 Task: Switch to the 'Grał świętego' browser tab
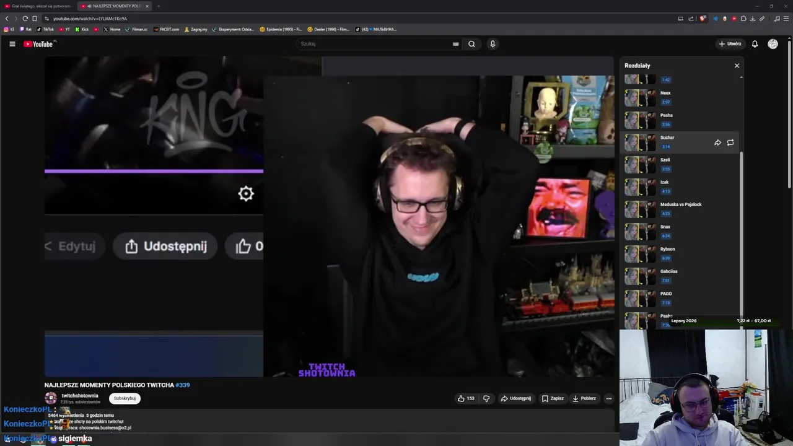click(x=38, y=6)
